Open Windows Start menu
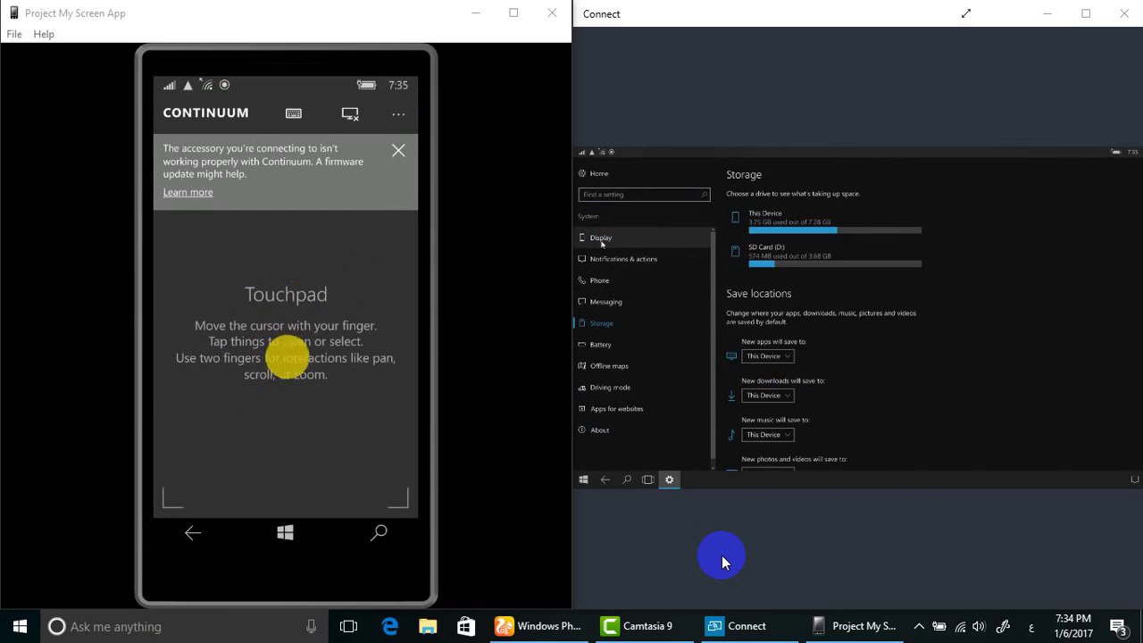The width and height of the screenshot is (1143, 643). pyautogui.click(x=20, y=626)
